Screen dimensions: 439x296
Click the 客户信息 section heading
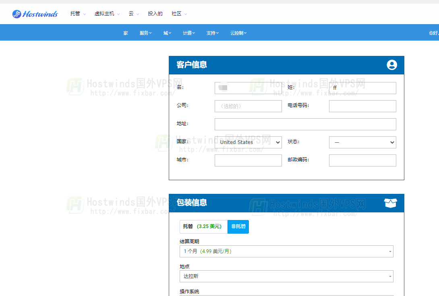click(x=192, y=65)
